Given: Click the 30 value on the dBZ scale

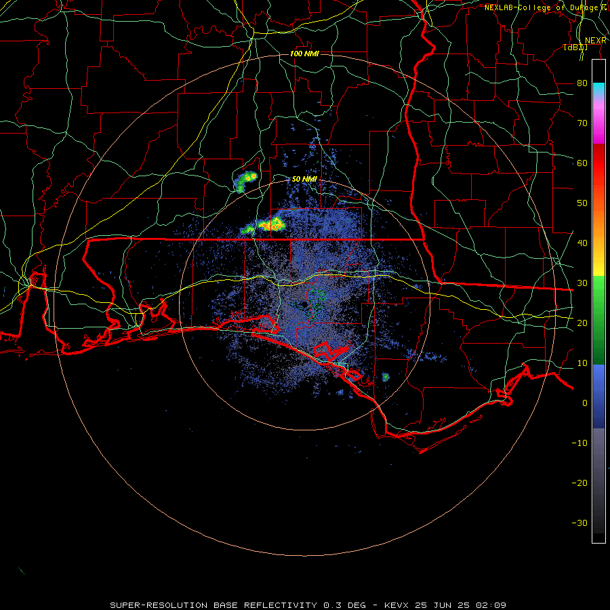Looking at the screenshot, I should (582, 283).
